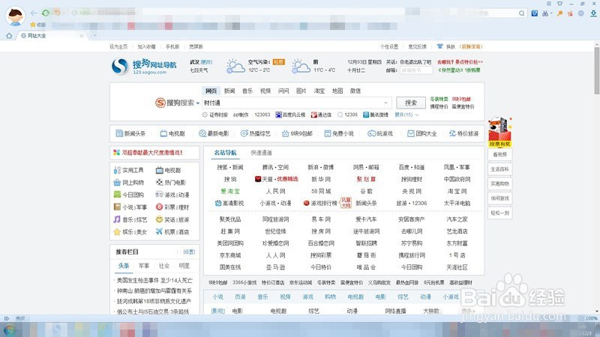Open the 玩游戏 gamepad icon link
Screen dimensions: 600x337
point(380,133)
